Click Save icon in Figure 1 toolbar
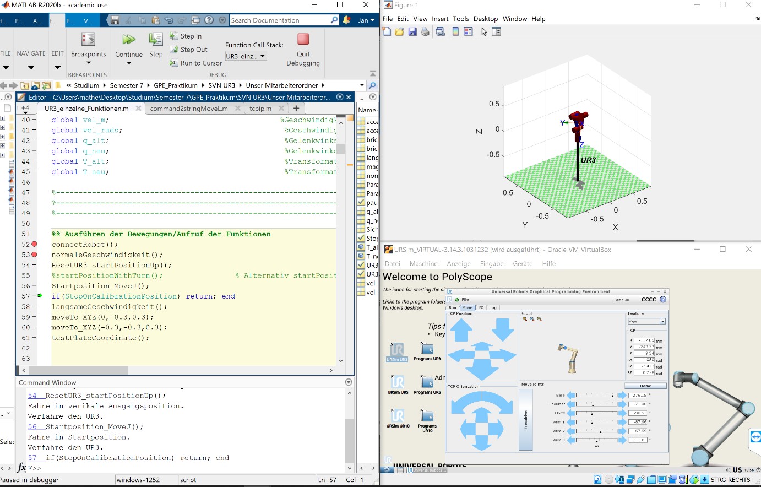Viewport: 761px width, 487px height. [412, 32]
